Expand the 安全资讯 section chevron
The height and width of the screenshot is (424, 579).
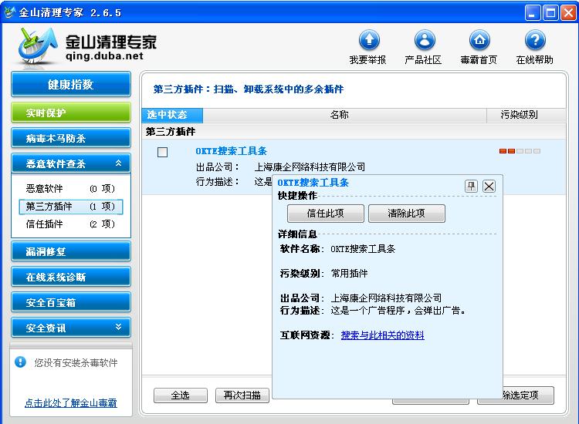point(118,327)
